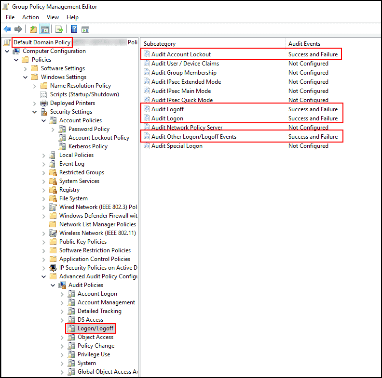Click the Computer Configuration node icon
This screenshot has width=382, height=378.
pos(16,52)
